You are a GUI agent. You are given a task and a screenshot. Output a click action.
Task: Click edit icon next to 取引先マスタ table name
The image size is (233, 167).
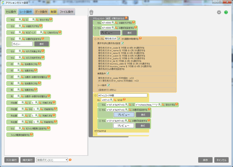(x=119, y=39)
